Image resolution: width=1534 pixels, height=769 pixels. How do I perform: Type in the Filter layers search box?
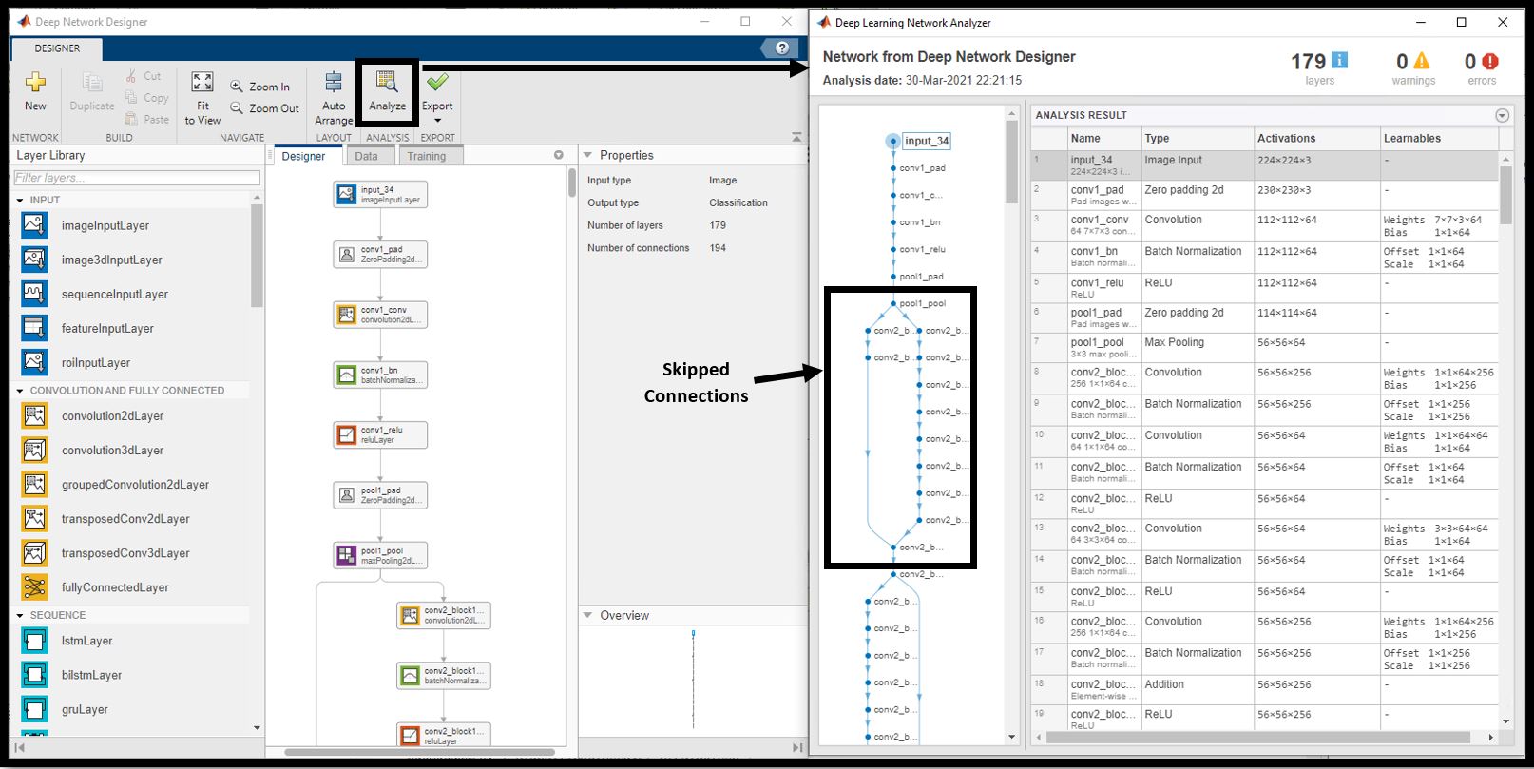pos(136,178)
